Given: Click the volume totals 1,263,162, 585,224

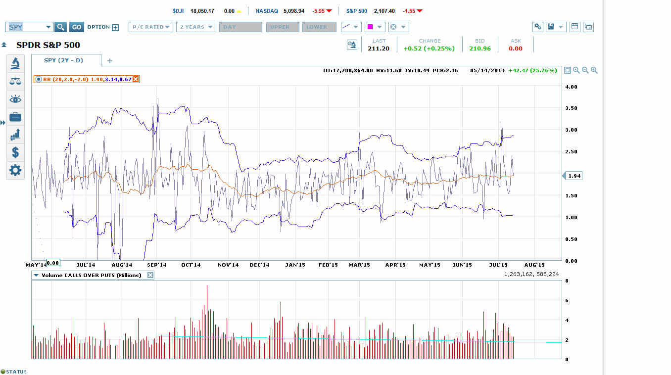Looking at the screenshot, I should click(x=531, y=274).
